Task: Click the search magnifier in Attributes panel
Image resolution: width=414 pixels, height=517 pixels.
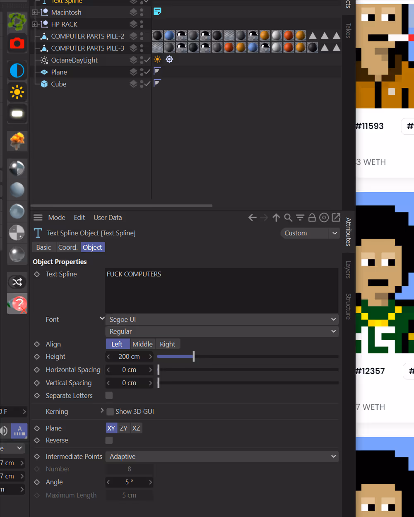Action: coord(288,217)
